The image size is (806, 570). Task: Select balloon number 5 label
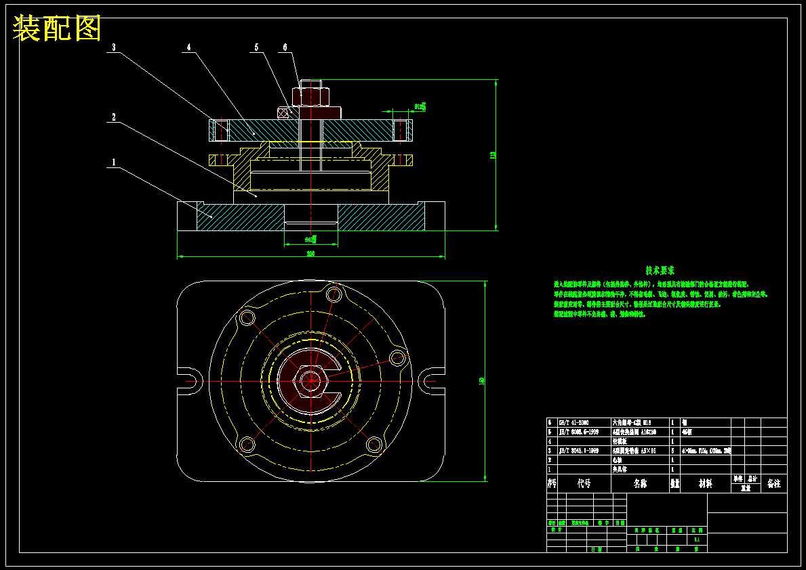point(256,47)
